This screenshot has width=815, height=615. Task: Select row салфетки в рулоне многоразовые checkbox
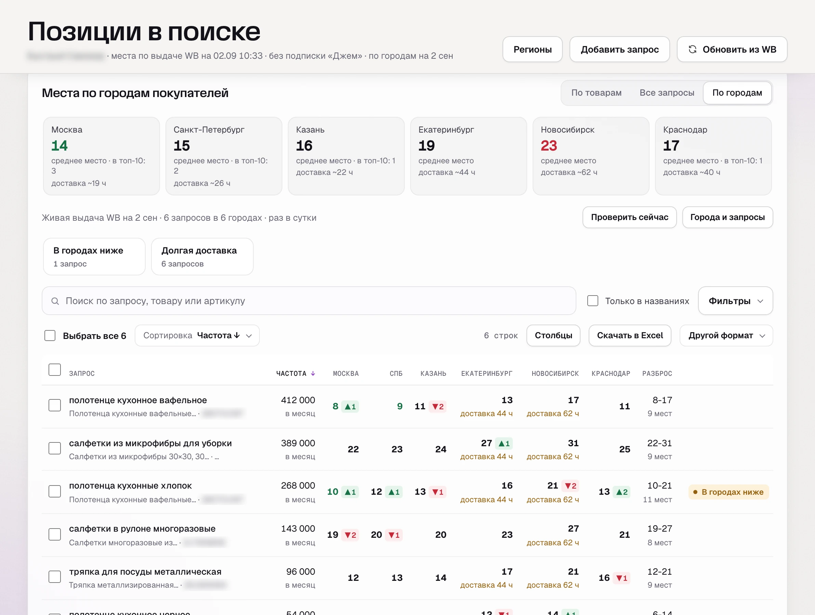tap(55, 534)
